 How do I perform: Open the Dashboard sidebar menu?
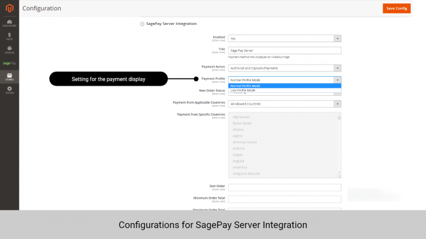click(x=10, y=23)
